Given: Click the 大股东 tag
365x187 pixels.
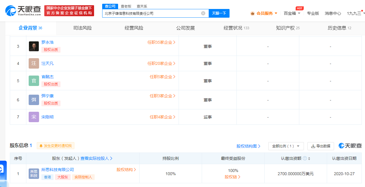Looking at the screenshot, I should (63, 177).
